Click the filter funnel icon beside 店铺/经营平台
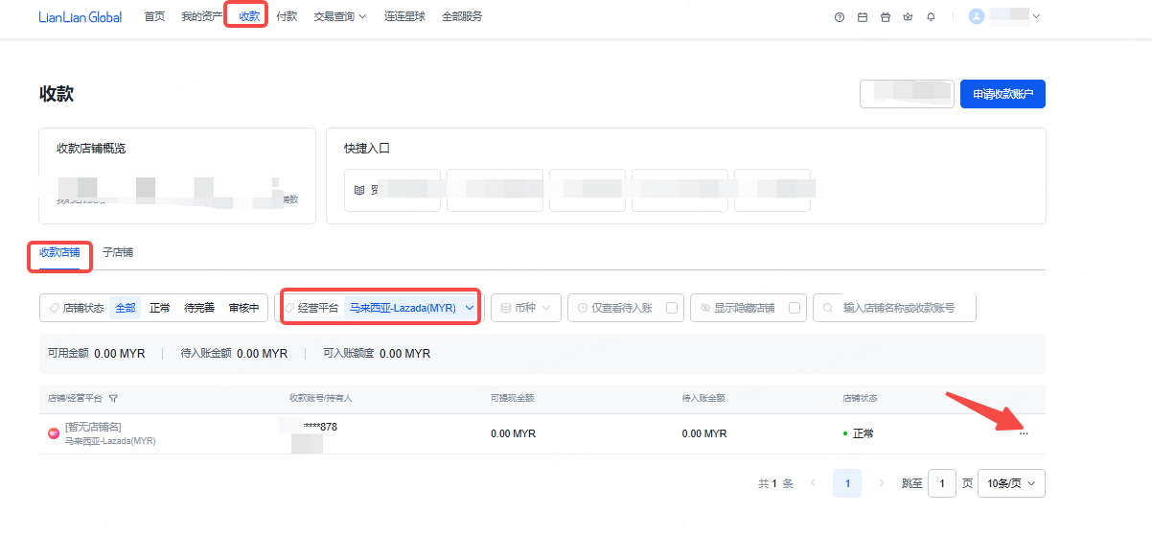The width and height of the screenshot is (1152, 537). pyautogui.click(x=113, y=398)
